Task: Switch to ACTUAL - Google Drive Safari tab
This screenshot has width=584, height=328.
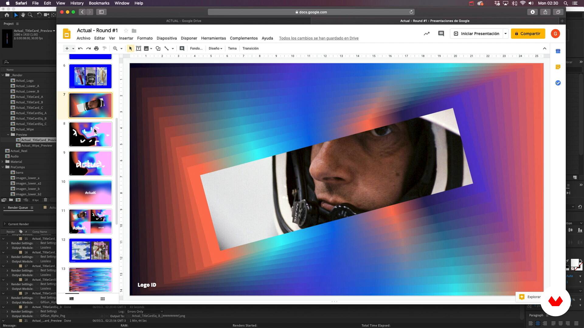Action: pos(184,21)
